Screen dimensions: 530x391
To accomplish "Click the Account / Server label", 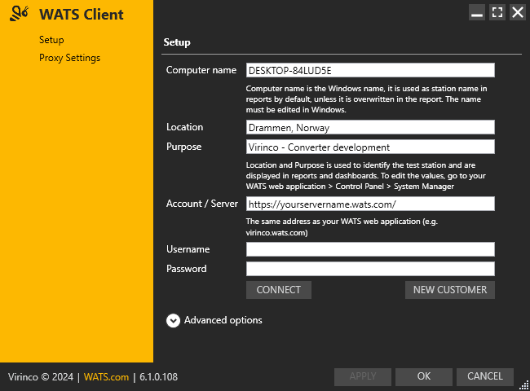I will (202, 204).
